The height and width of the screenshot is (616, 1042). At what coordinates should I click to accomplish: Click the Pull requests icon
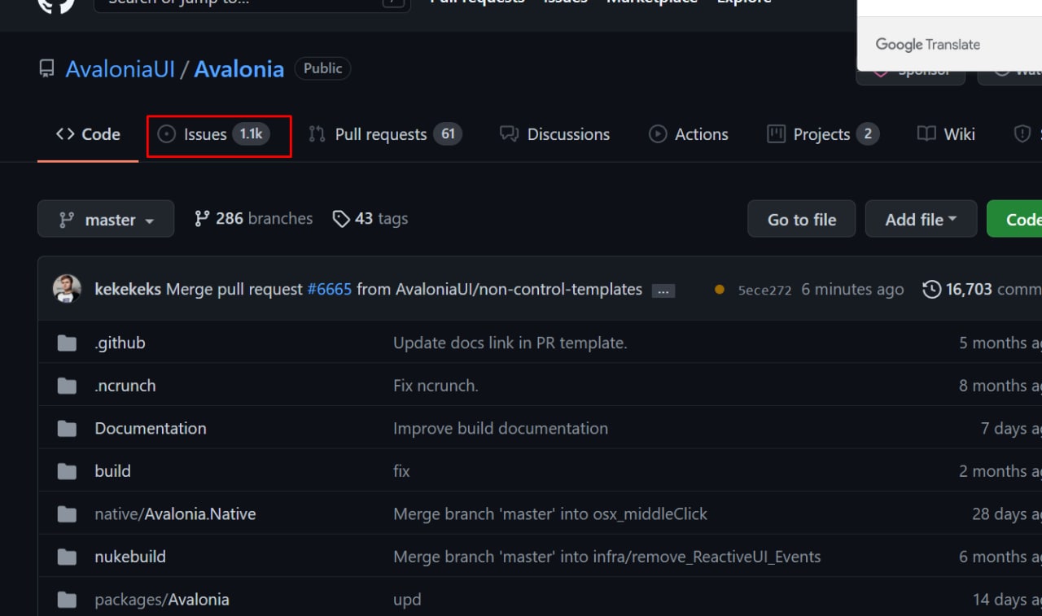click(x=317, y=134)
